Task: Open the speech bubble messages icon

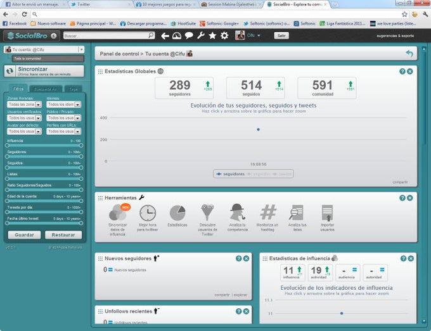Action: coord(189,35)
